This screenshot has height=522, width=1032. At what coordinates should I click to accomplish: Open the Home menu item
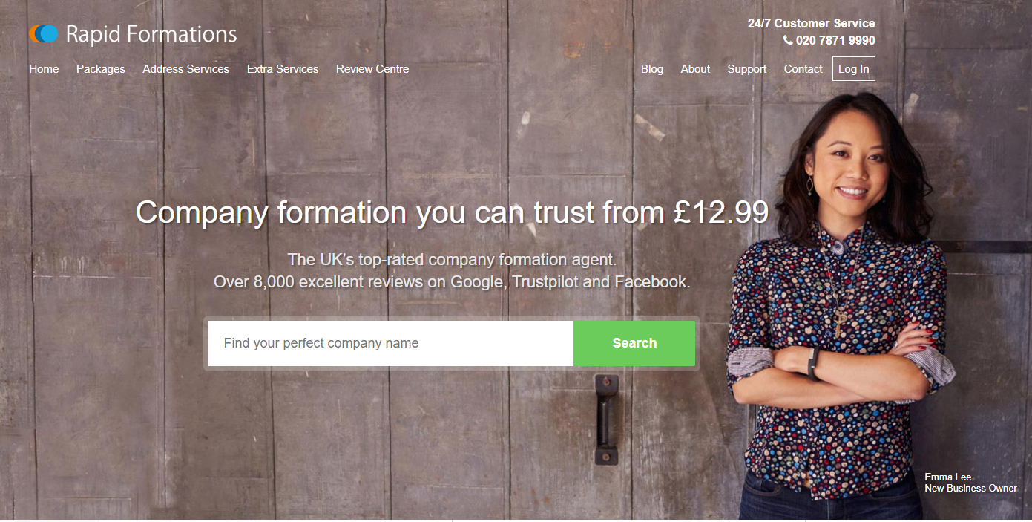[x=44, y=69]
